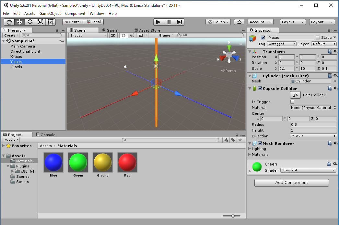Open the Layers dropdown
The height and width of the screenshot is (225, 339).
click(293, 22)
